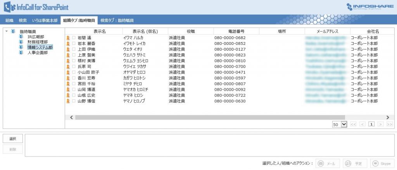
Task: Check the checkbox for 岩本 麗香
Action: click(74, 44)
